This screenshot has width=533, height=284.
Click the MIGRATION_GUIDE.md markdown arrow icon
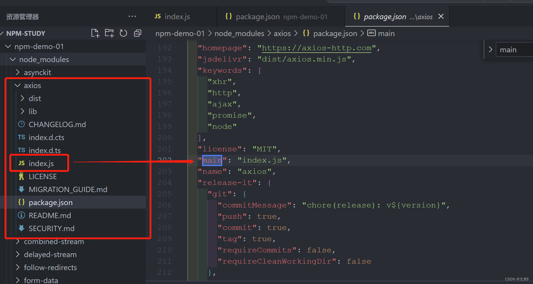[x=21, y=189]
